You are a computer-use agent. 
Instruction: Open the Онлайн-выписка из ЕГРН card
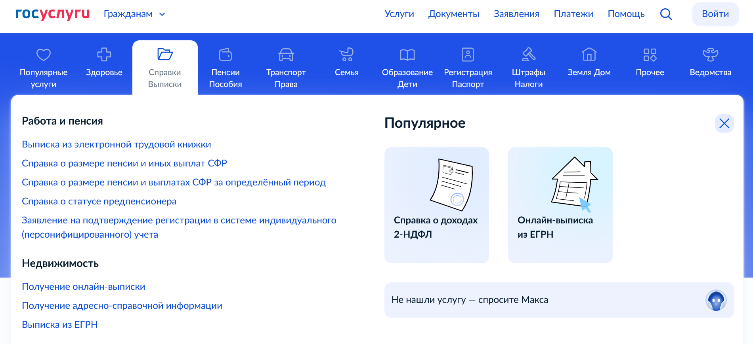pyautogui.click(x=560, y=205)
